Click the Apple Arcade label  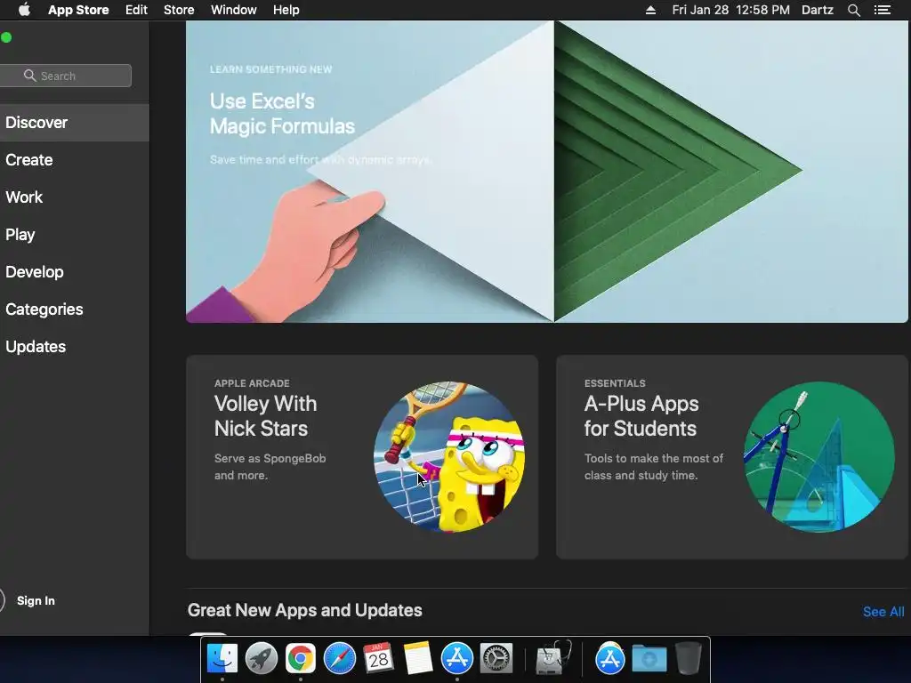[x=252, y=383]
